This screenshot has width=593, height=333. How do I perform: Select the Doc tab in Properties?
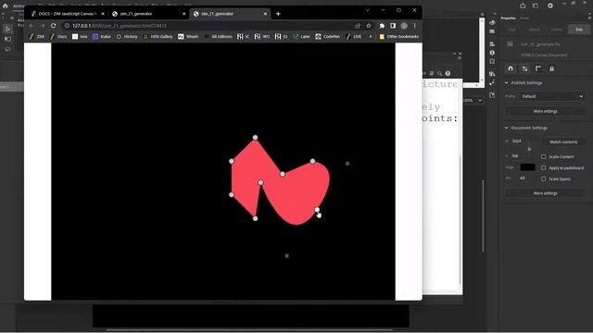(579, 30)
